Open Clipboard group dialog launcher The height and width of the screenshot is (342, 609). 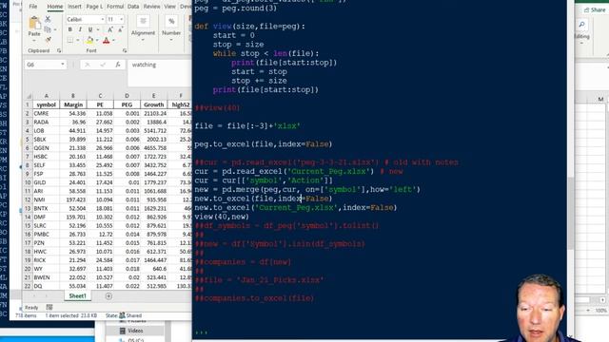(x=59, y=50)
